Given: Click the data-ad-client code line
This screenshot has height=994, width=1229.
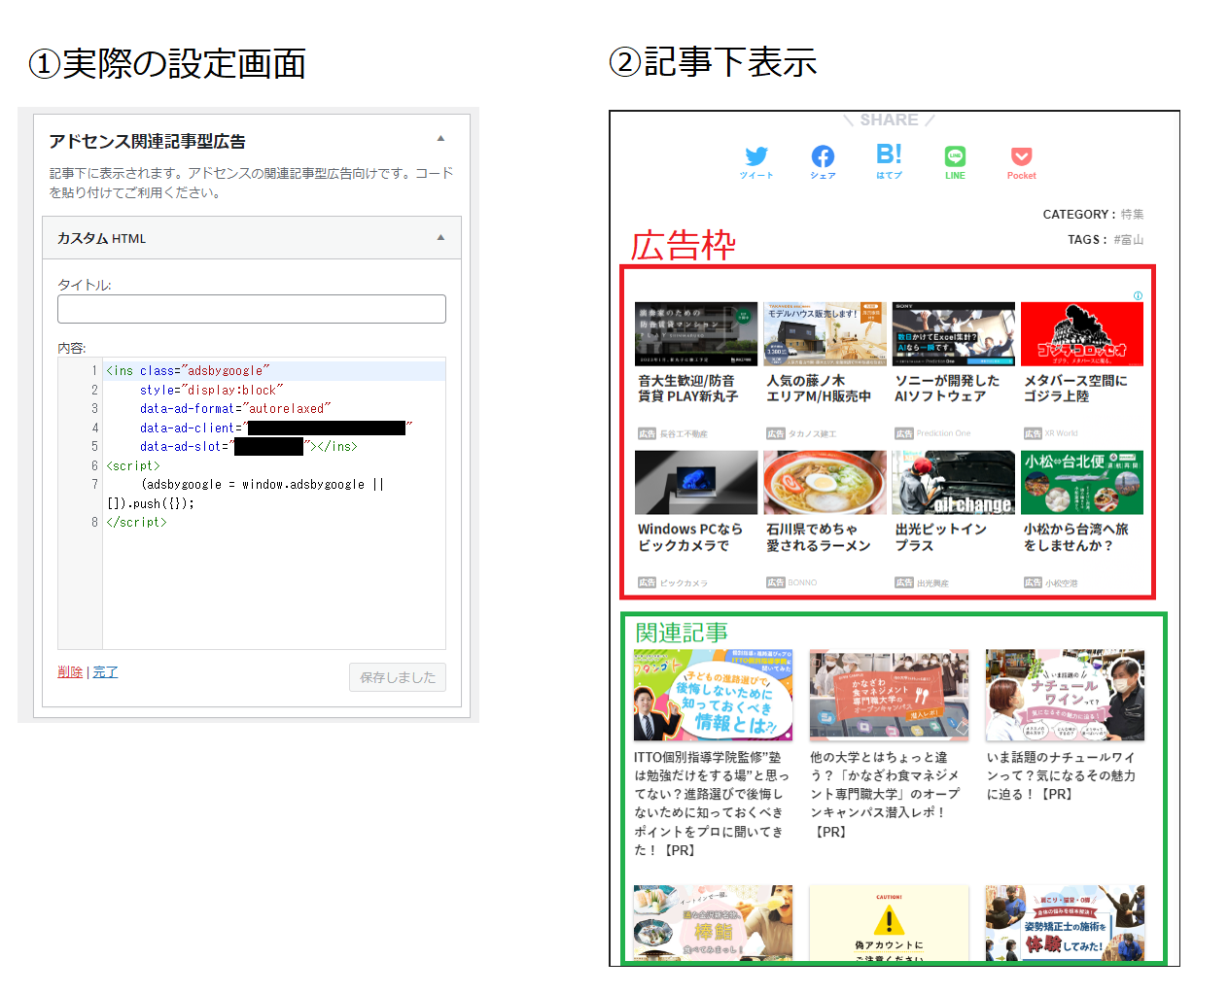Looking at the screenshot, I should [x=276, y=428].
